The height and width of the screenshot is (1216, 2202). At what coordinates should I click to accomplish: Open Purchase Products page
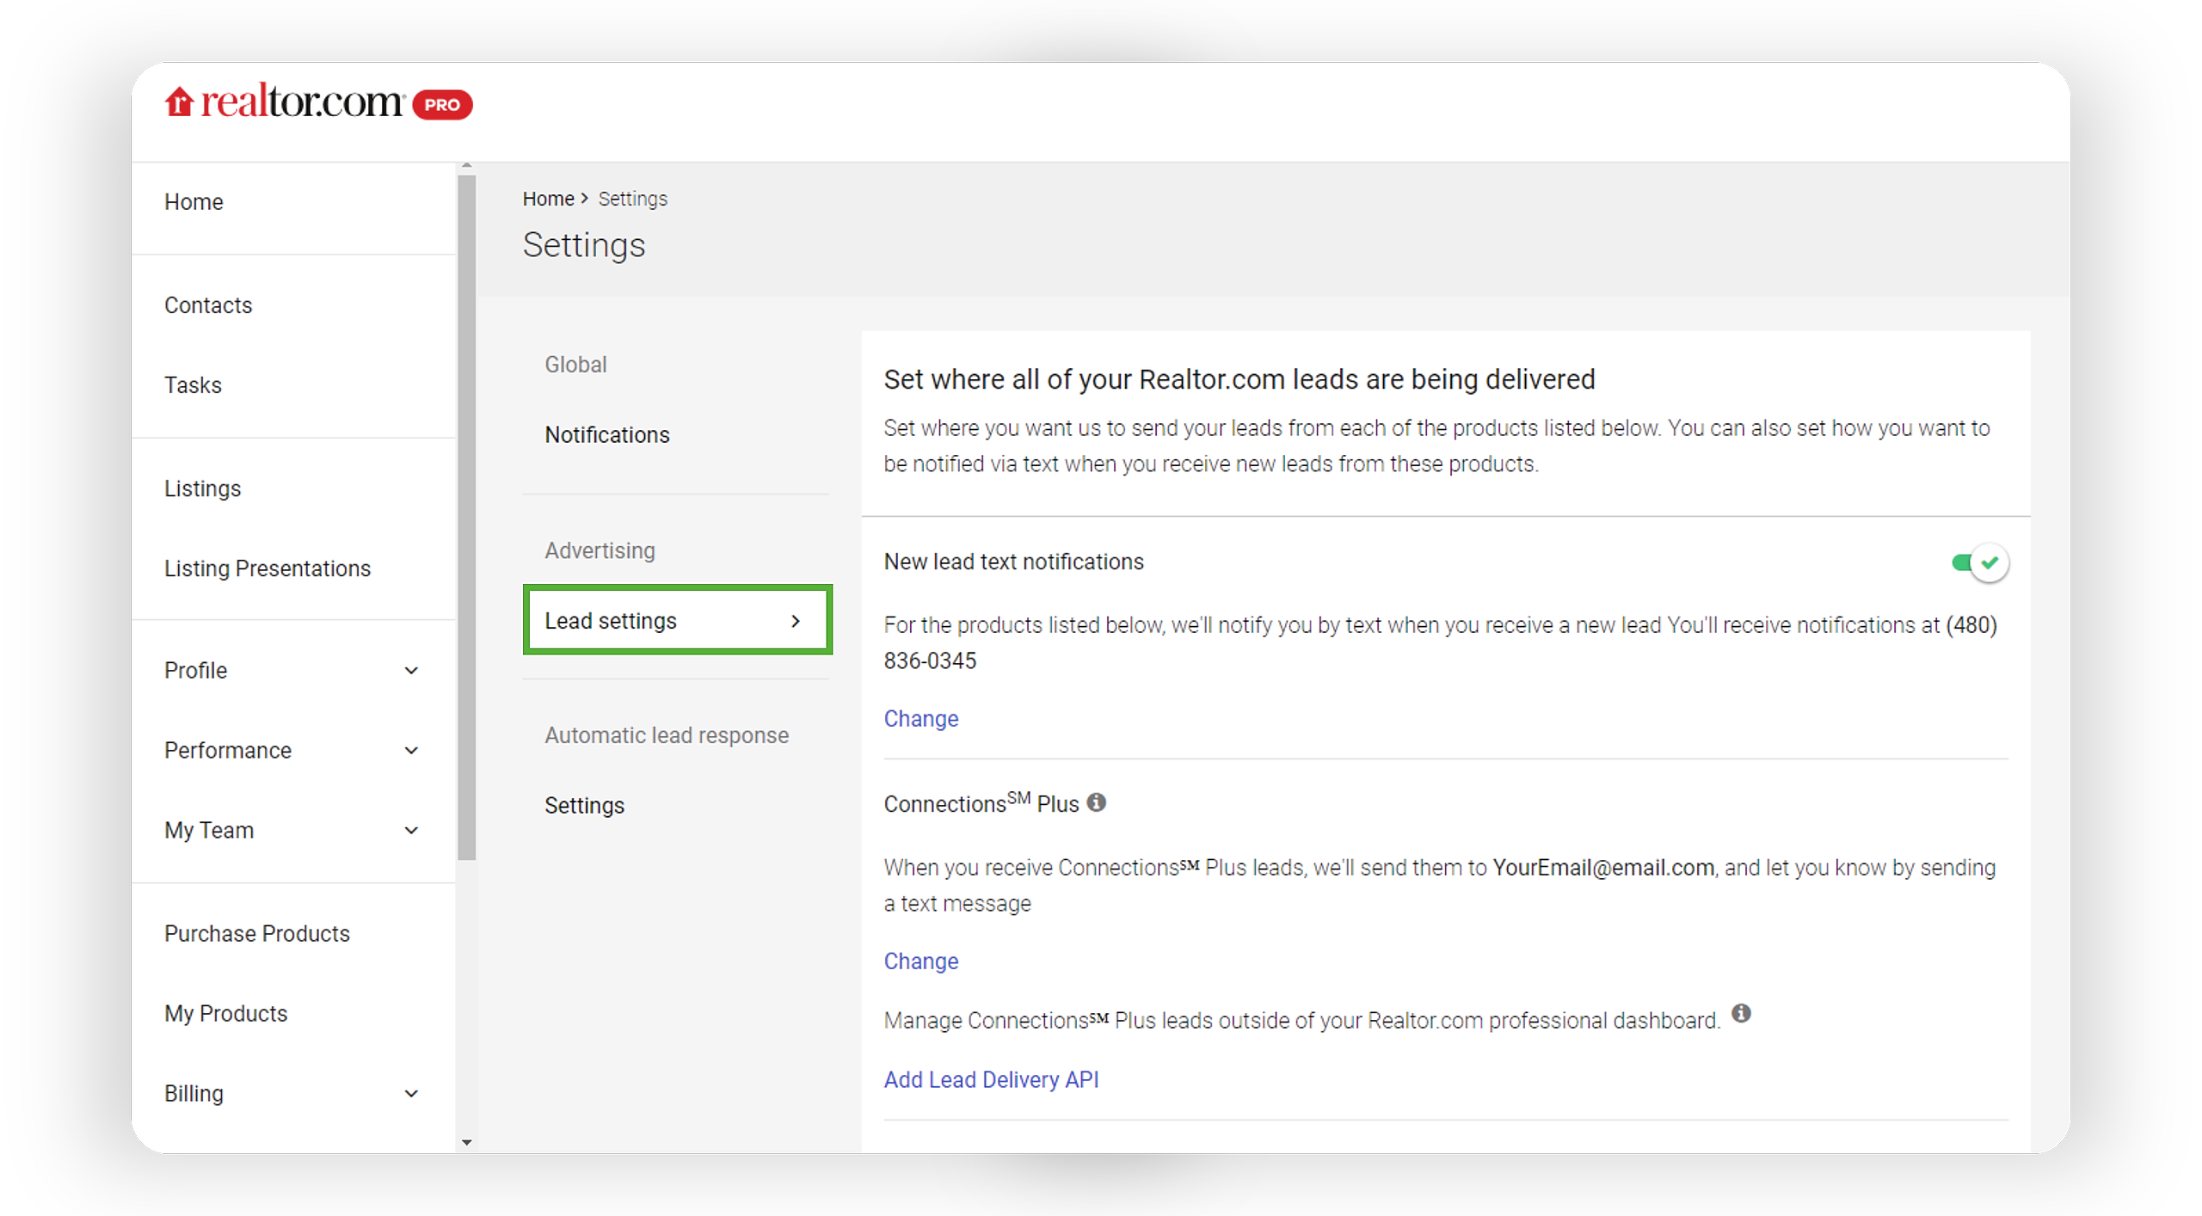click(x=257, y=934)
